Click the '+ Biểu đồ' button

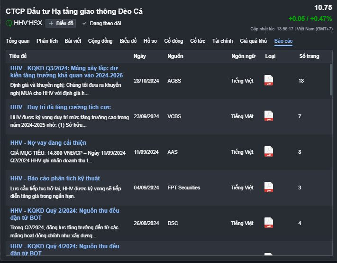click(61, 23)
